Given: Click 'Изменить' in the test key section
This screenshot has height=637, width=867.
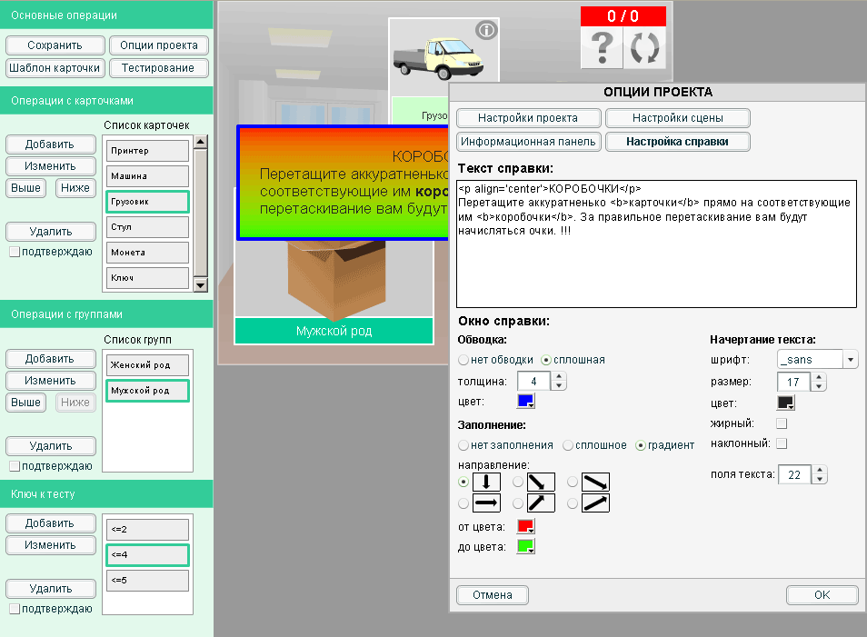Looking at the screenshot, I should pyautogui.click(x=50, y=545).
